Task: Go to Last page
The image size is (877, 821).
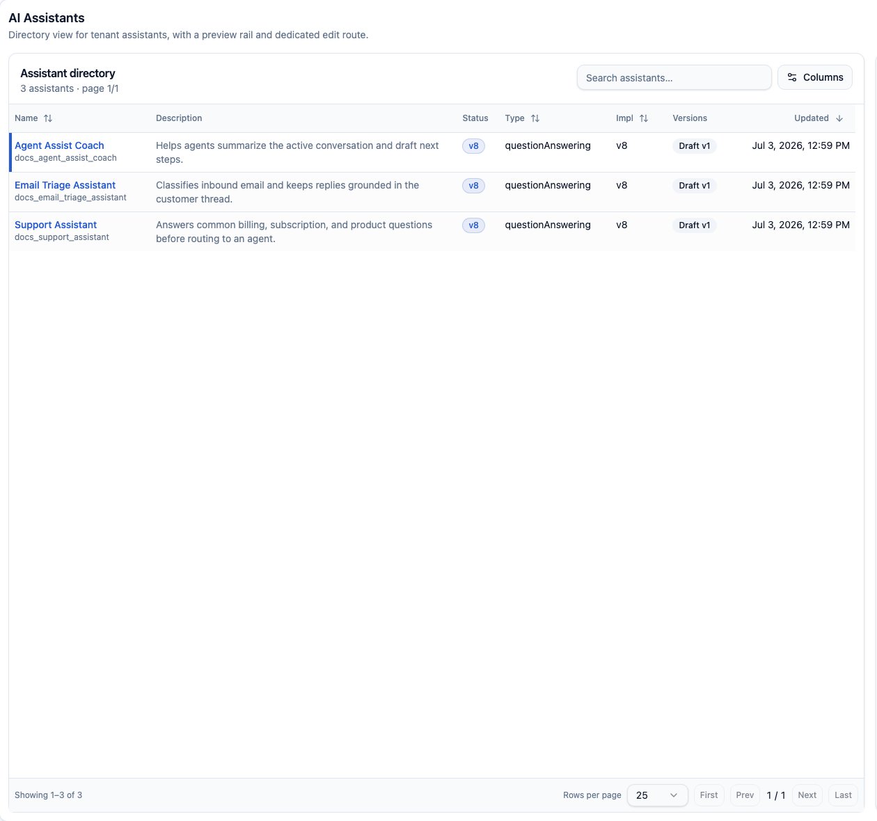Action: 843,795
